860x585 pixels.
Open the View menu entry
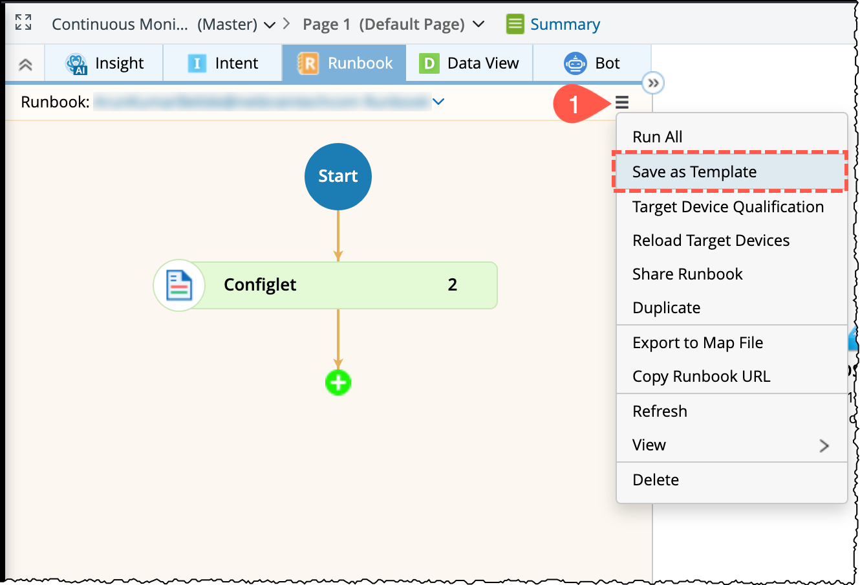coord(732,445)
